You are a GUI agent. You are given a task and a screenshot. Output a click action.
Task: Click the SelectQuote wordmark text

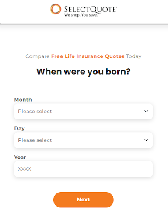(91, 9)
